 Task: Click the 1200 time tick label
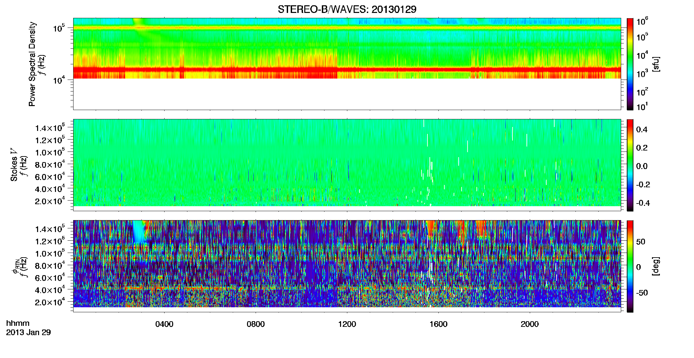[x=347, y=324]
